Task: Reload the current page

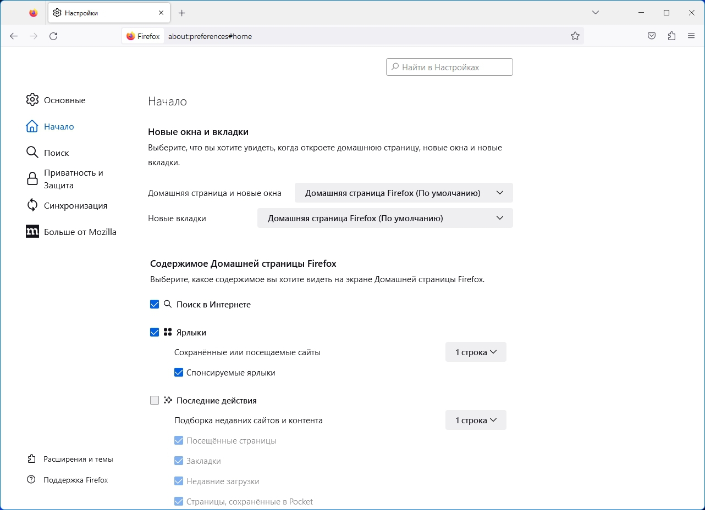Action: [53, 36]
